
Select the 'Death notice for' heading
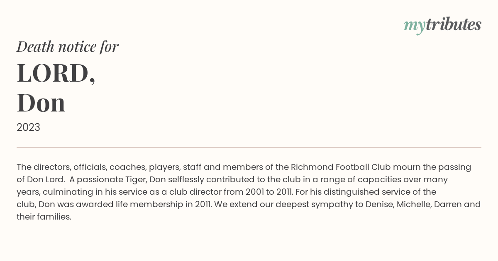(x=68, y=47)
